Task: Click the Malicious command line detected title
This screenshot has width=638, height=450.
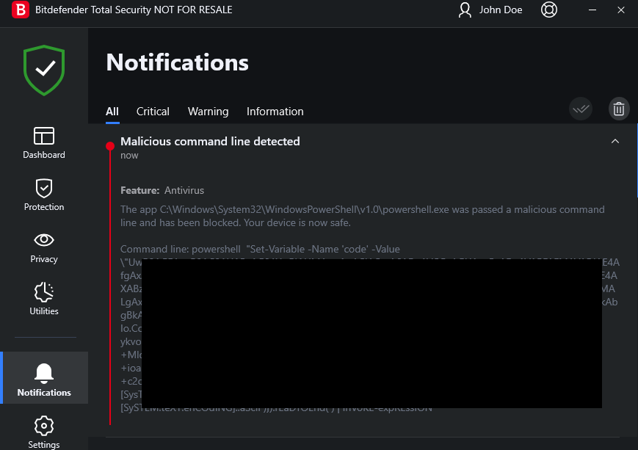Action: [x=210, y=141]
